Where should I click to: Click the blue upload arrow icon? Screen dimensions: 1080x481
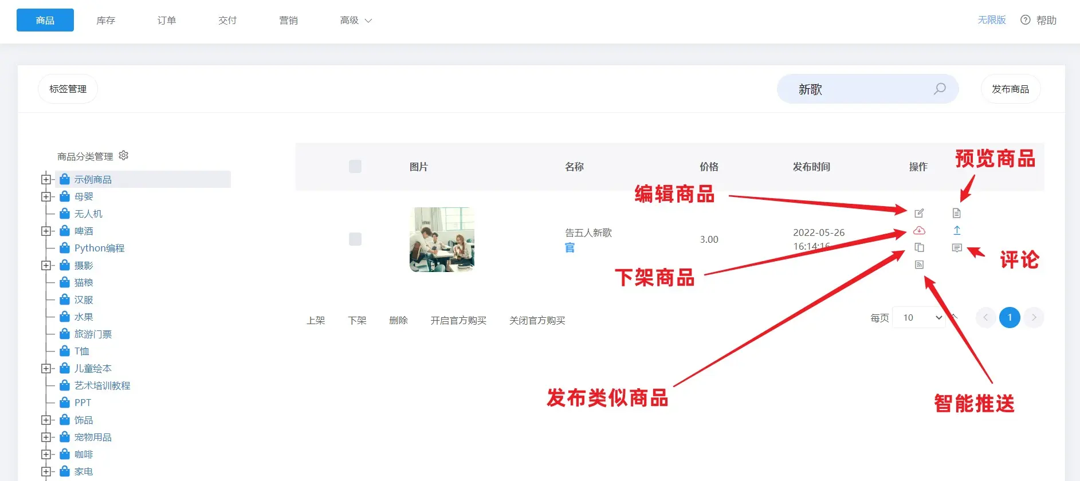(956, 230)
